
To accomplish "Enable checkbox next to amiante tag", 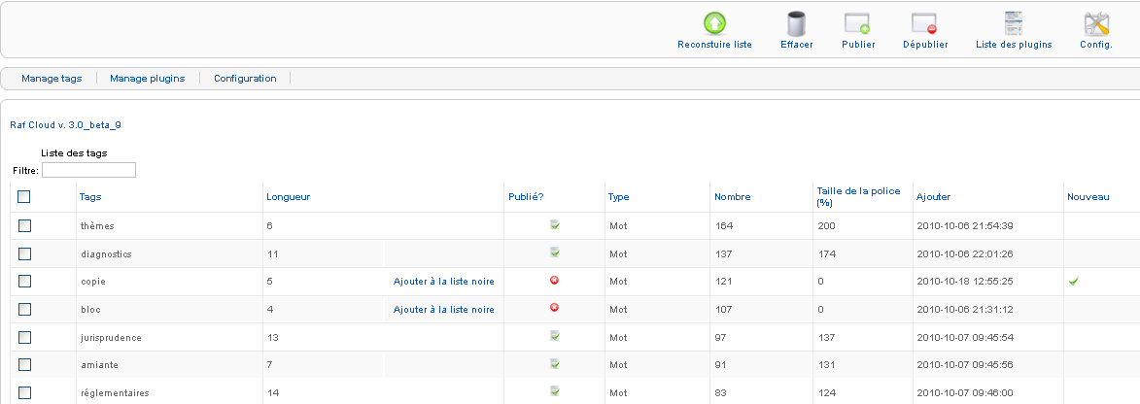I will (24, 364).
